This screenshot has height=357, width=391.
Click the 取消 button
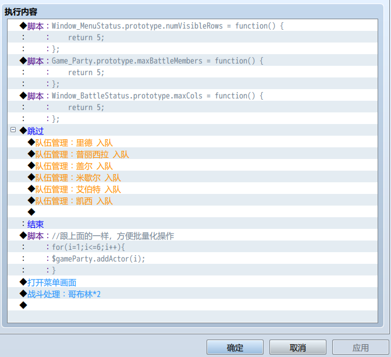(x=298, y=347)
